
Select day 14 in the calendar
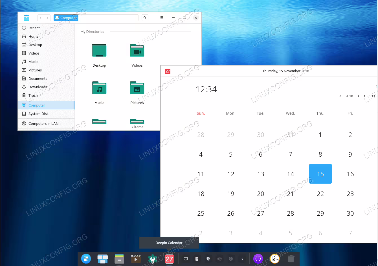(291, 174)
